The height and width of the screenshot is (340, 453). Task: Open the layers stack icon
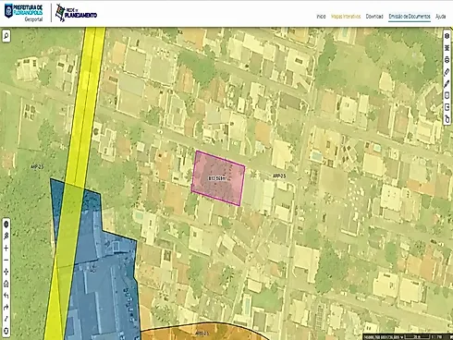[447, 48]
